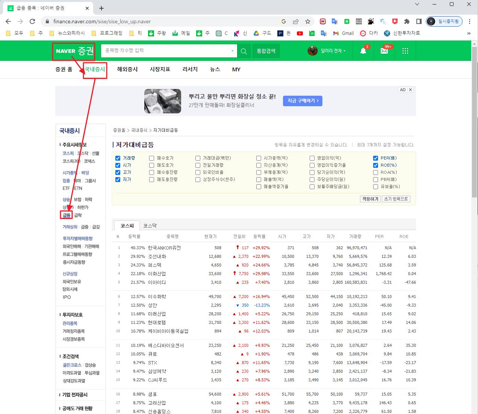Select the 코스피 tab

[127, 226]
